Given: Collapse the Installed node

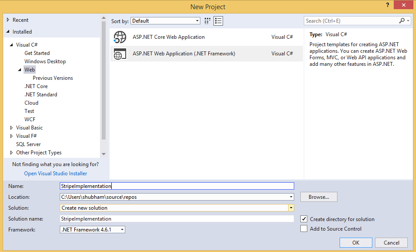Looking at the screenshot, I should tap(8, 31).
